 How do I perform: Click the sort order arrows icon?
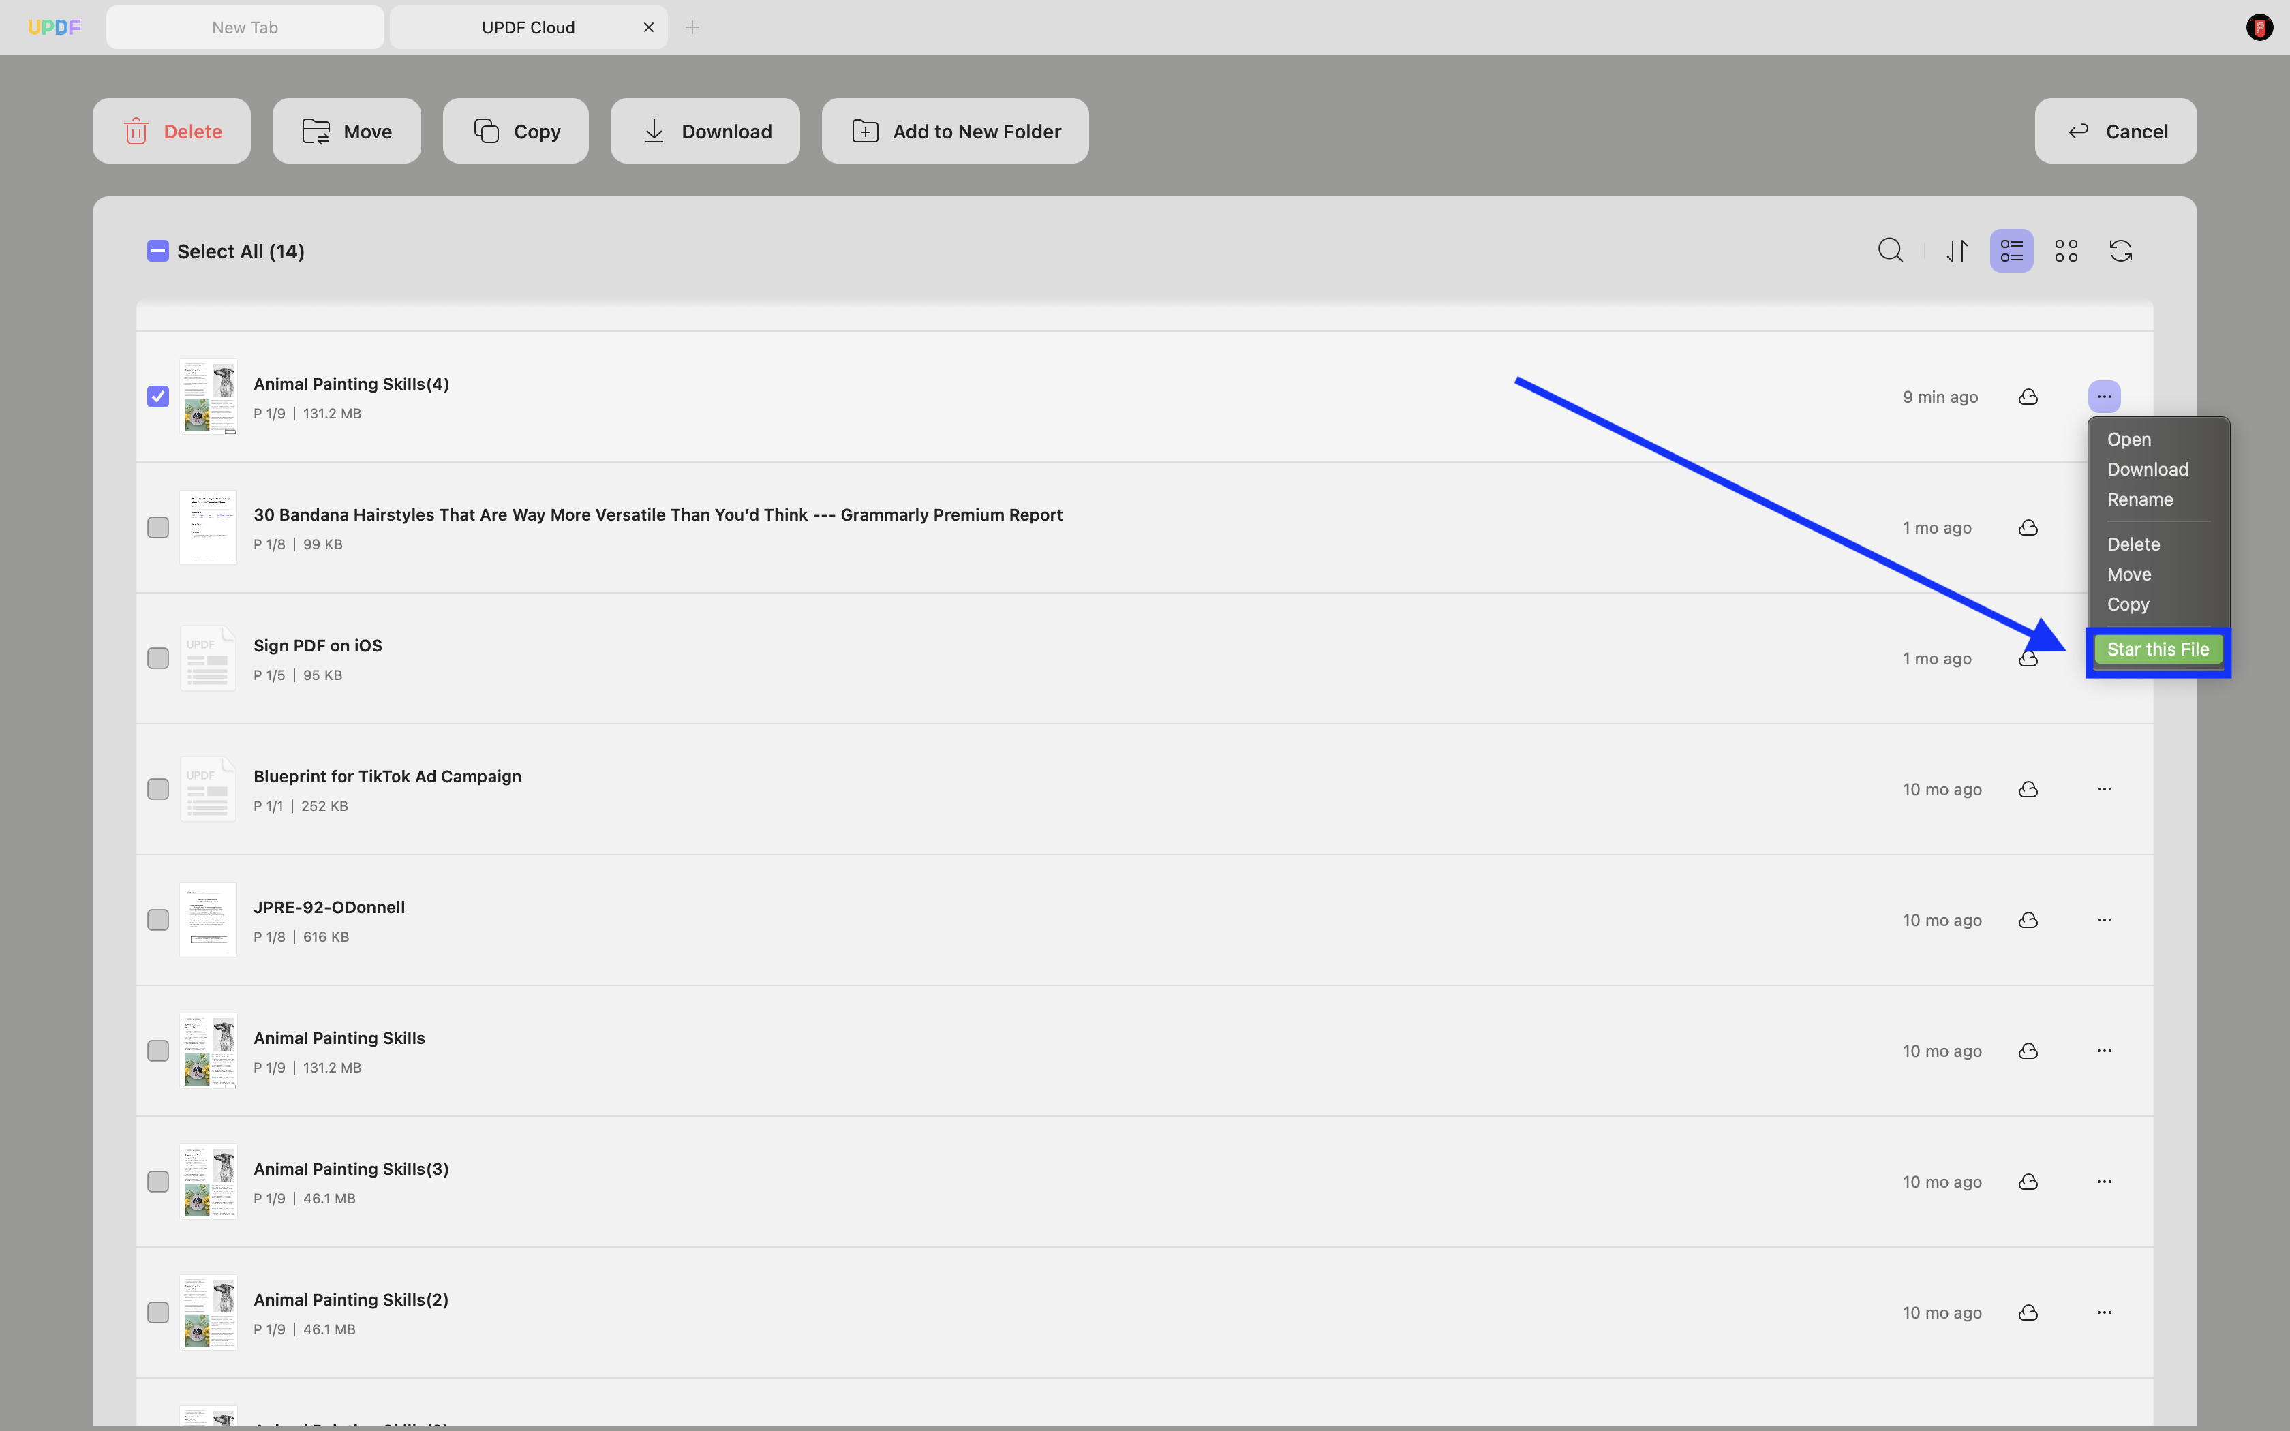[1957, 251]
